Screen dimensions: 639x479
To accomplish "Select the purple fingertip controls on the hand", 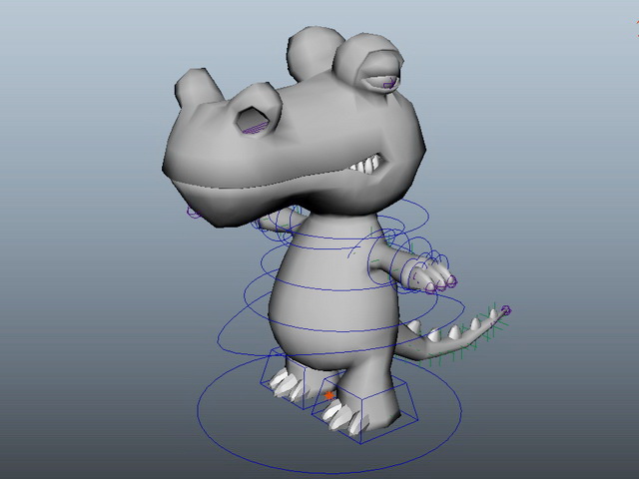I will click(x=441, y=285).
